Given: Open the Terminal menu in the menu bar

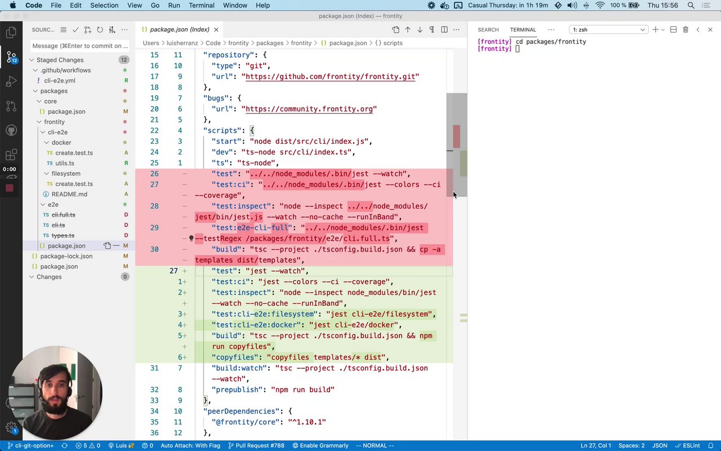Looking at the screenshot, I should click(x=201, y=5).
